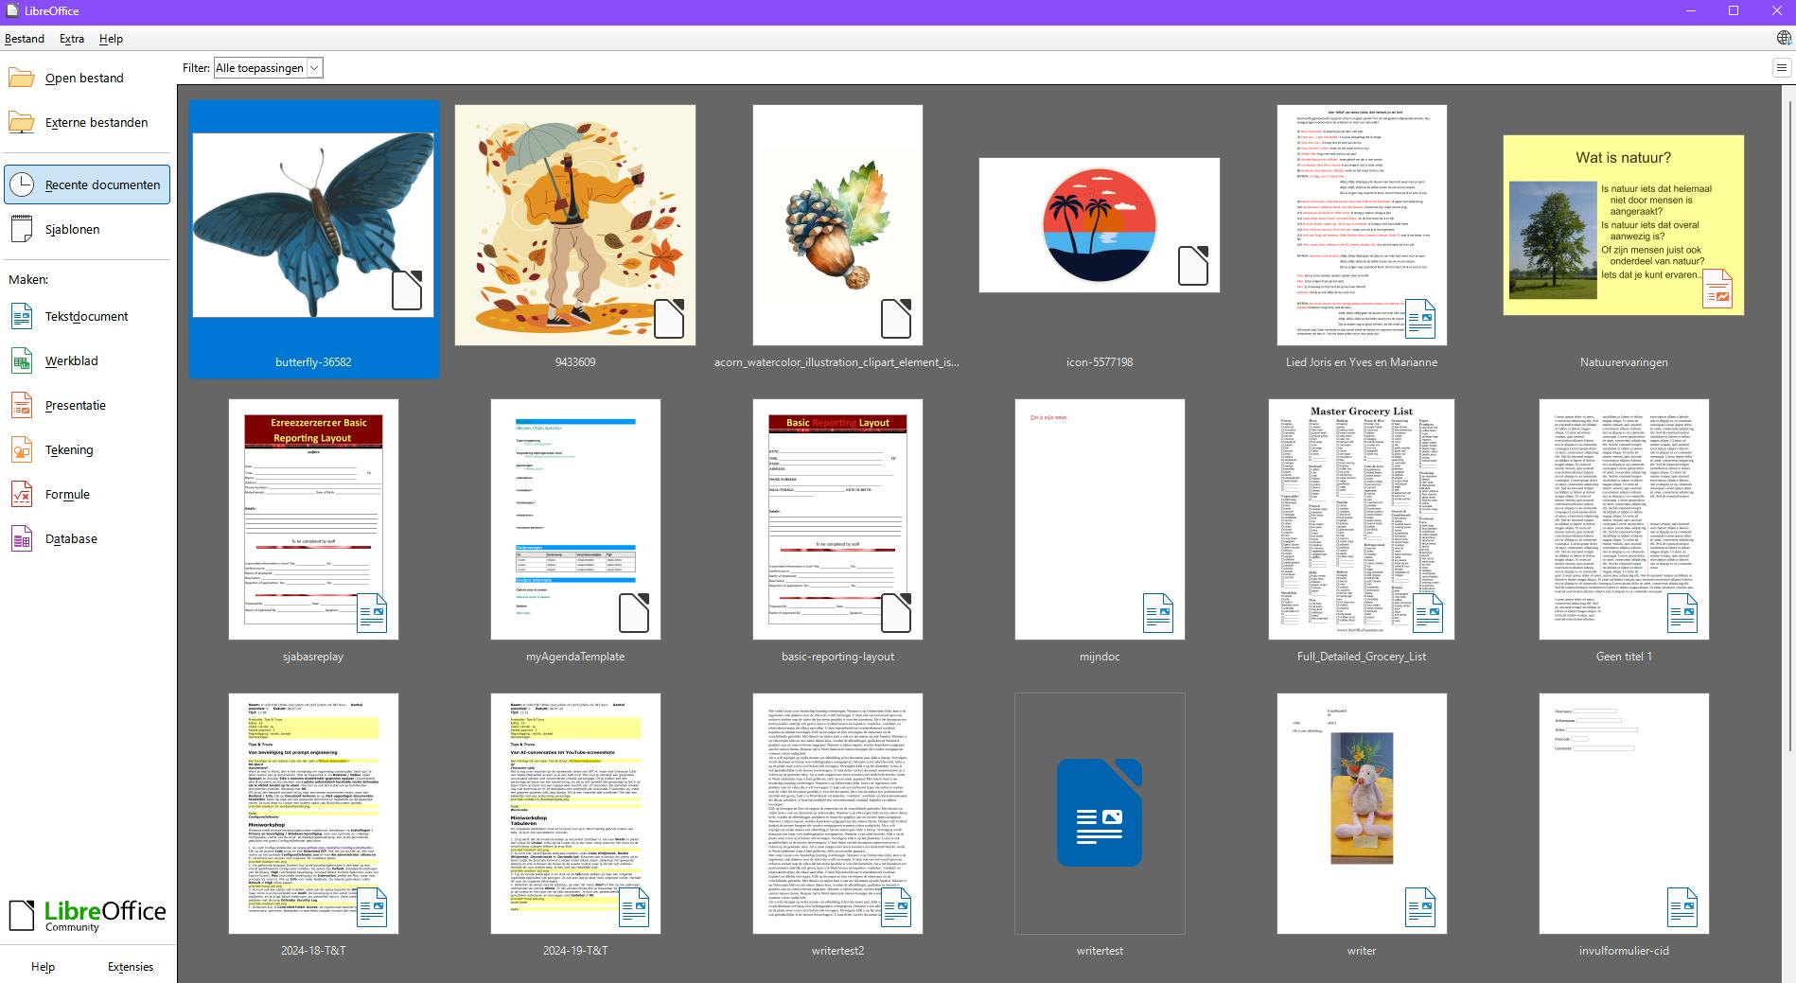This screenshot has width=1796, height=983.
Task: Open the 2024-19-T&T document
Action: pyautogui.click(x=575, y=814)
